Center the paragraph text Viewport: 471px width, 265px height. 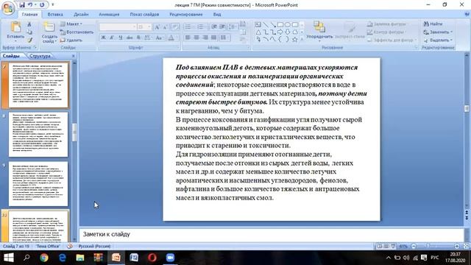coord(196,38)
